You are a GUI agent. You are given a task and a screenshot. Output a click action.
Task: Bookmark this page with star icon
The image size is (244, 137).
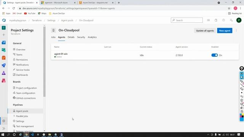(x=229, y=8)
